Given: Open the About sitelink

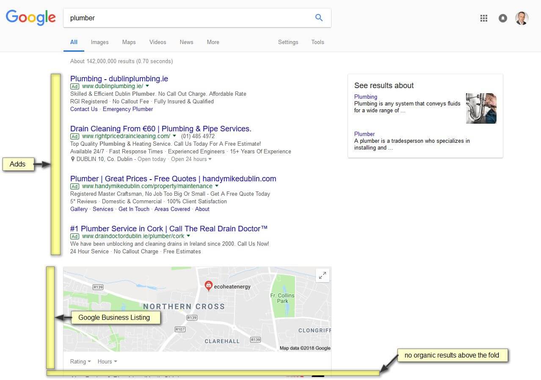Looking at the screenshot, I should (x=202, y=209).
